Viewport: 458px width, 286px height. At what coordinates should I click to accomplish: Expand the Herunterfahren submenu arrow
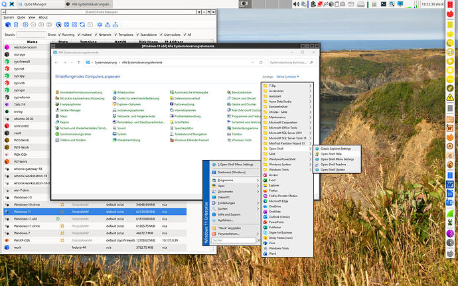[258, 234]
